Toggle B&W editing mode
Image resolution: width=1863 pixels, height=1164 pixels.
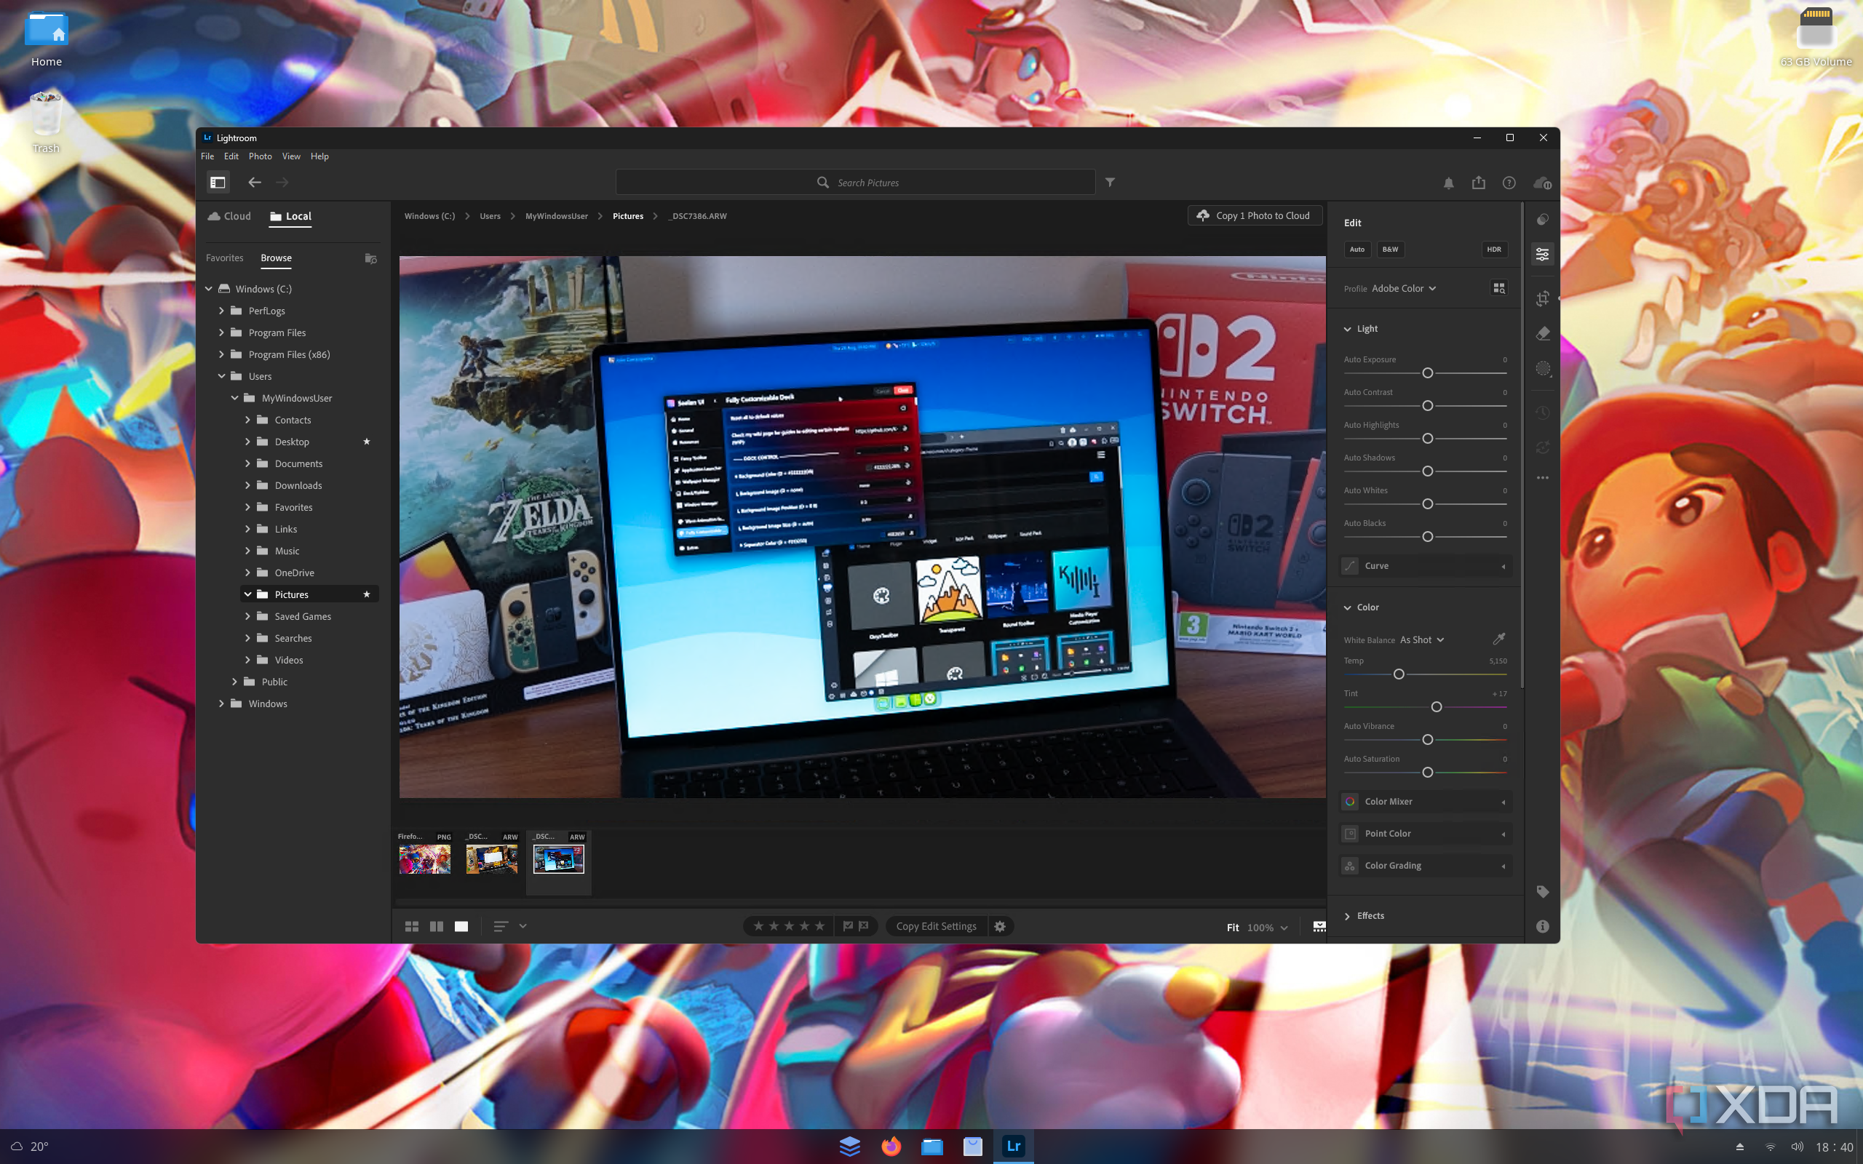coord(1389,250)
